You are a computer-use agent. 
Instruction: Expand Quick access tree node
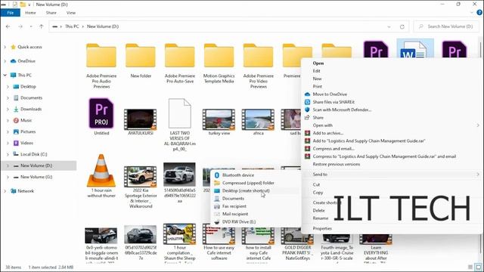point(5,47)
